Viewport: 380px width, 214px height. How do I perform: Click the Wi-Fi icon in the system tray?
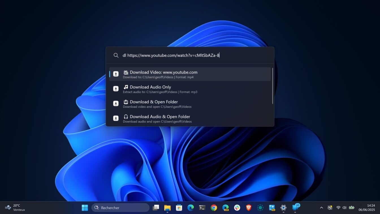pos(338,207)
